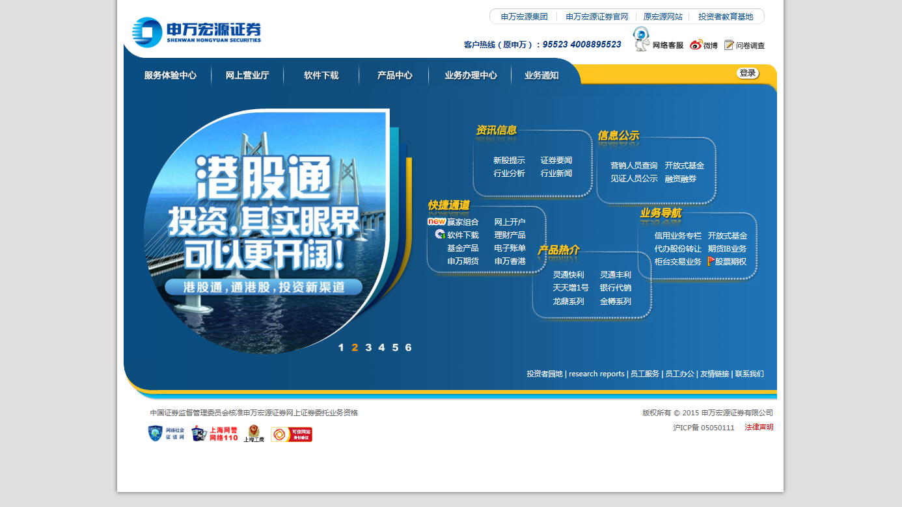The image size is (902, 507).
Task: Open 营销人员查询 link
Action: (634, 166)
